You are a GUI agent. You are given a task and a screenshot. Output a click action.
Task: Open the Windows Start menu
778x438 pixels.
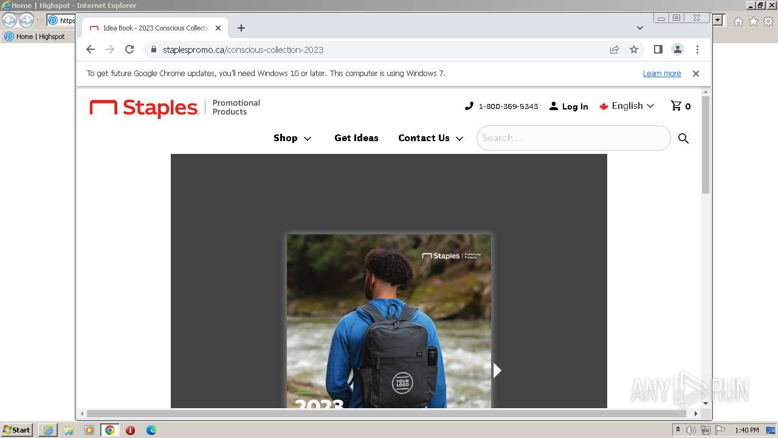pos(17,430)
